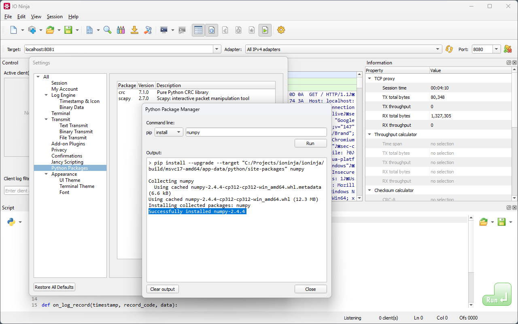Click the colored markers highlight icon
This screenshot has width=518, height=324.
coord(121,30)
